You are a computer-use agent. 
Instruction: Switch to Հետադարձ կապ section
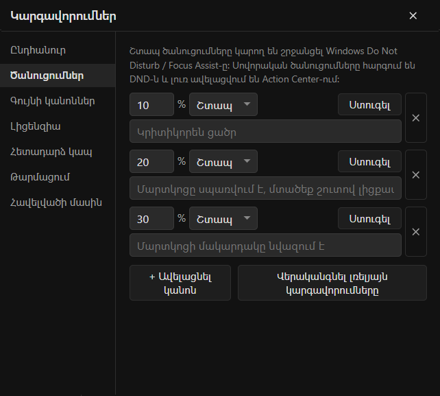tap(58, 152)
